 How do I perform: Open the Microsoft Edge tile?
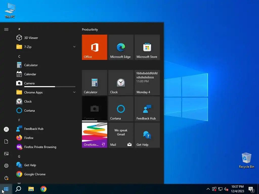[x=121, y=47]
